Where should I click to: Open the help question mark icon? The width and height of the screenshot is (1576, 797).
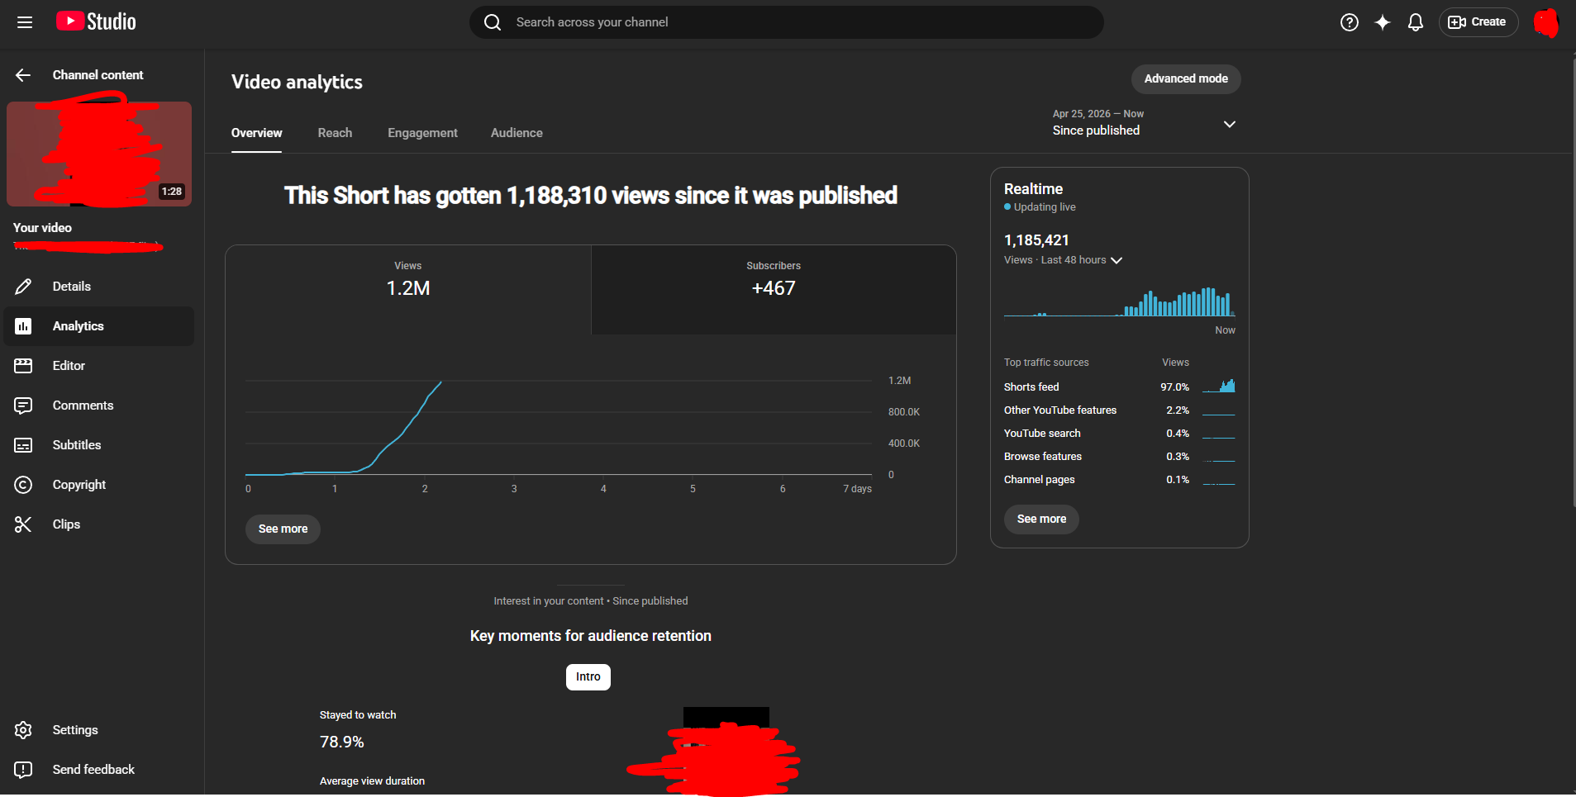pyautogui.click(x=1350, y=22)
